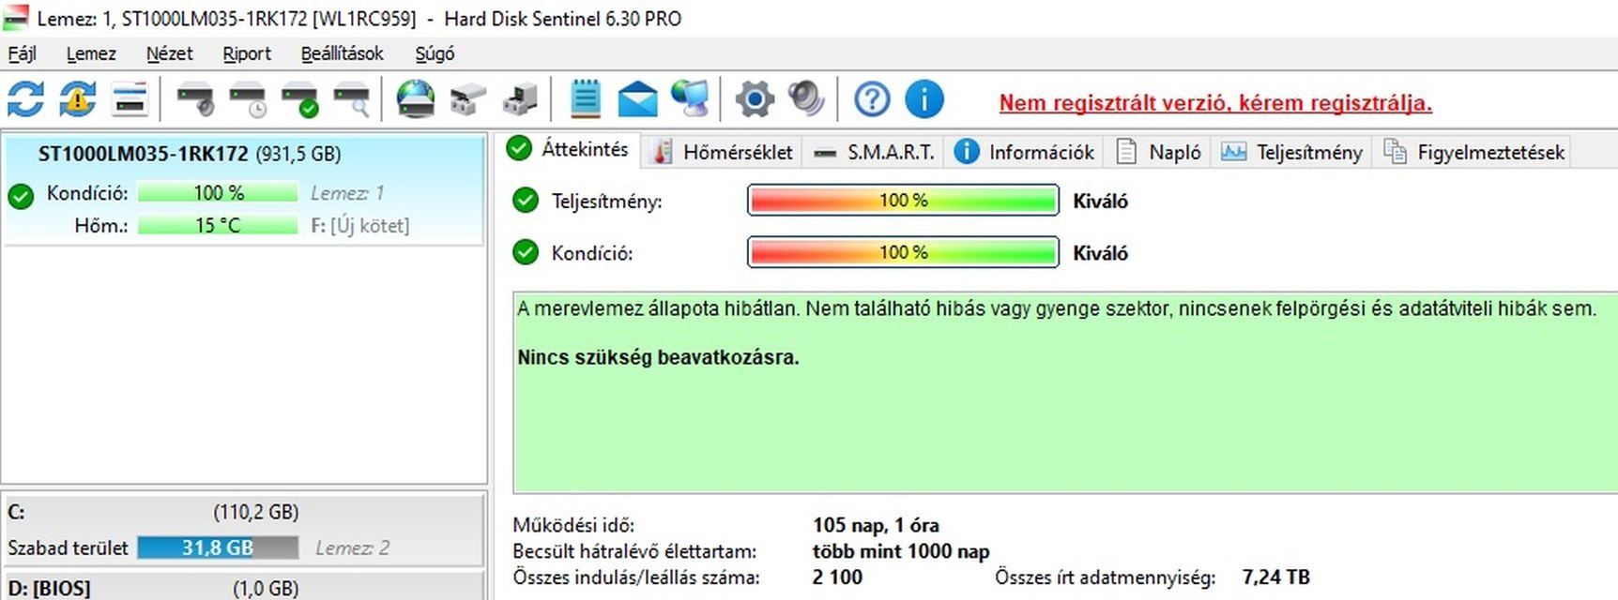Viewport: 1618px width, 600px height.
Task: Click the window panel layout toolbar icon
Action: pyautogui.click(x=130, y=98)
